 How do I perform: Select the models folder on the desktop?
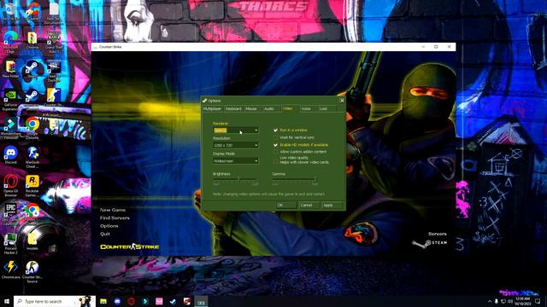(x=32, y=240)
